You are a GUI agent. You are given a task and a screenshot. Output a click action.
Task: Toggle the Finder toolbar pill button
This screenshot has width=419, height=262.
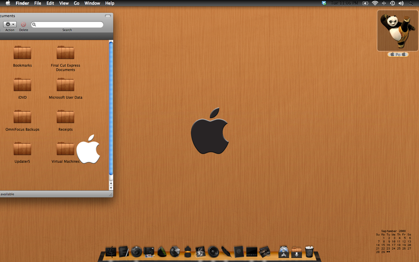(x=108, y=16)
